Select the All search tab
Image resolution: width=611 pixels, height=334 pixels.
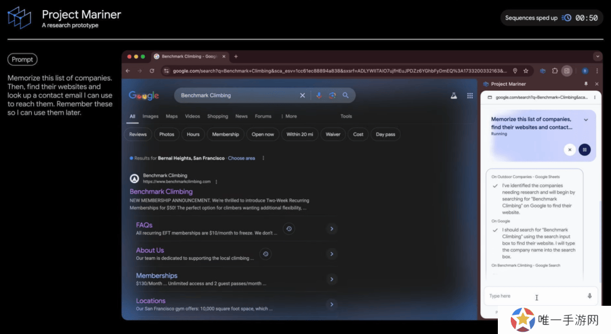click(x=132, y=116)
